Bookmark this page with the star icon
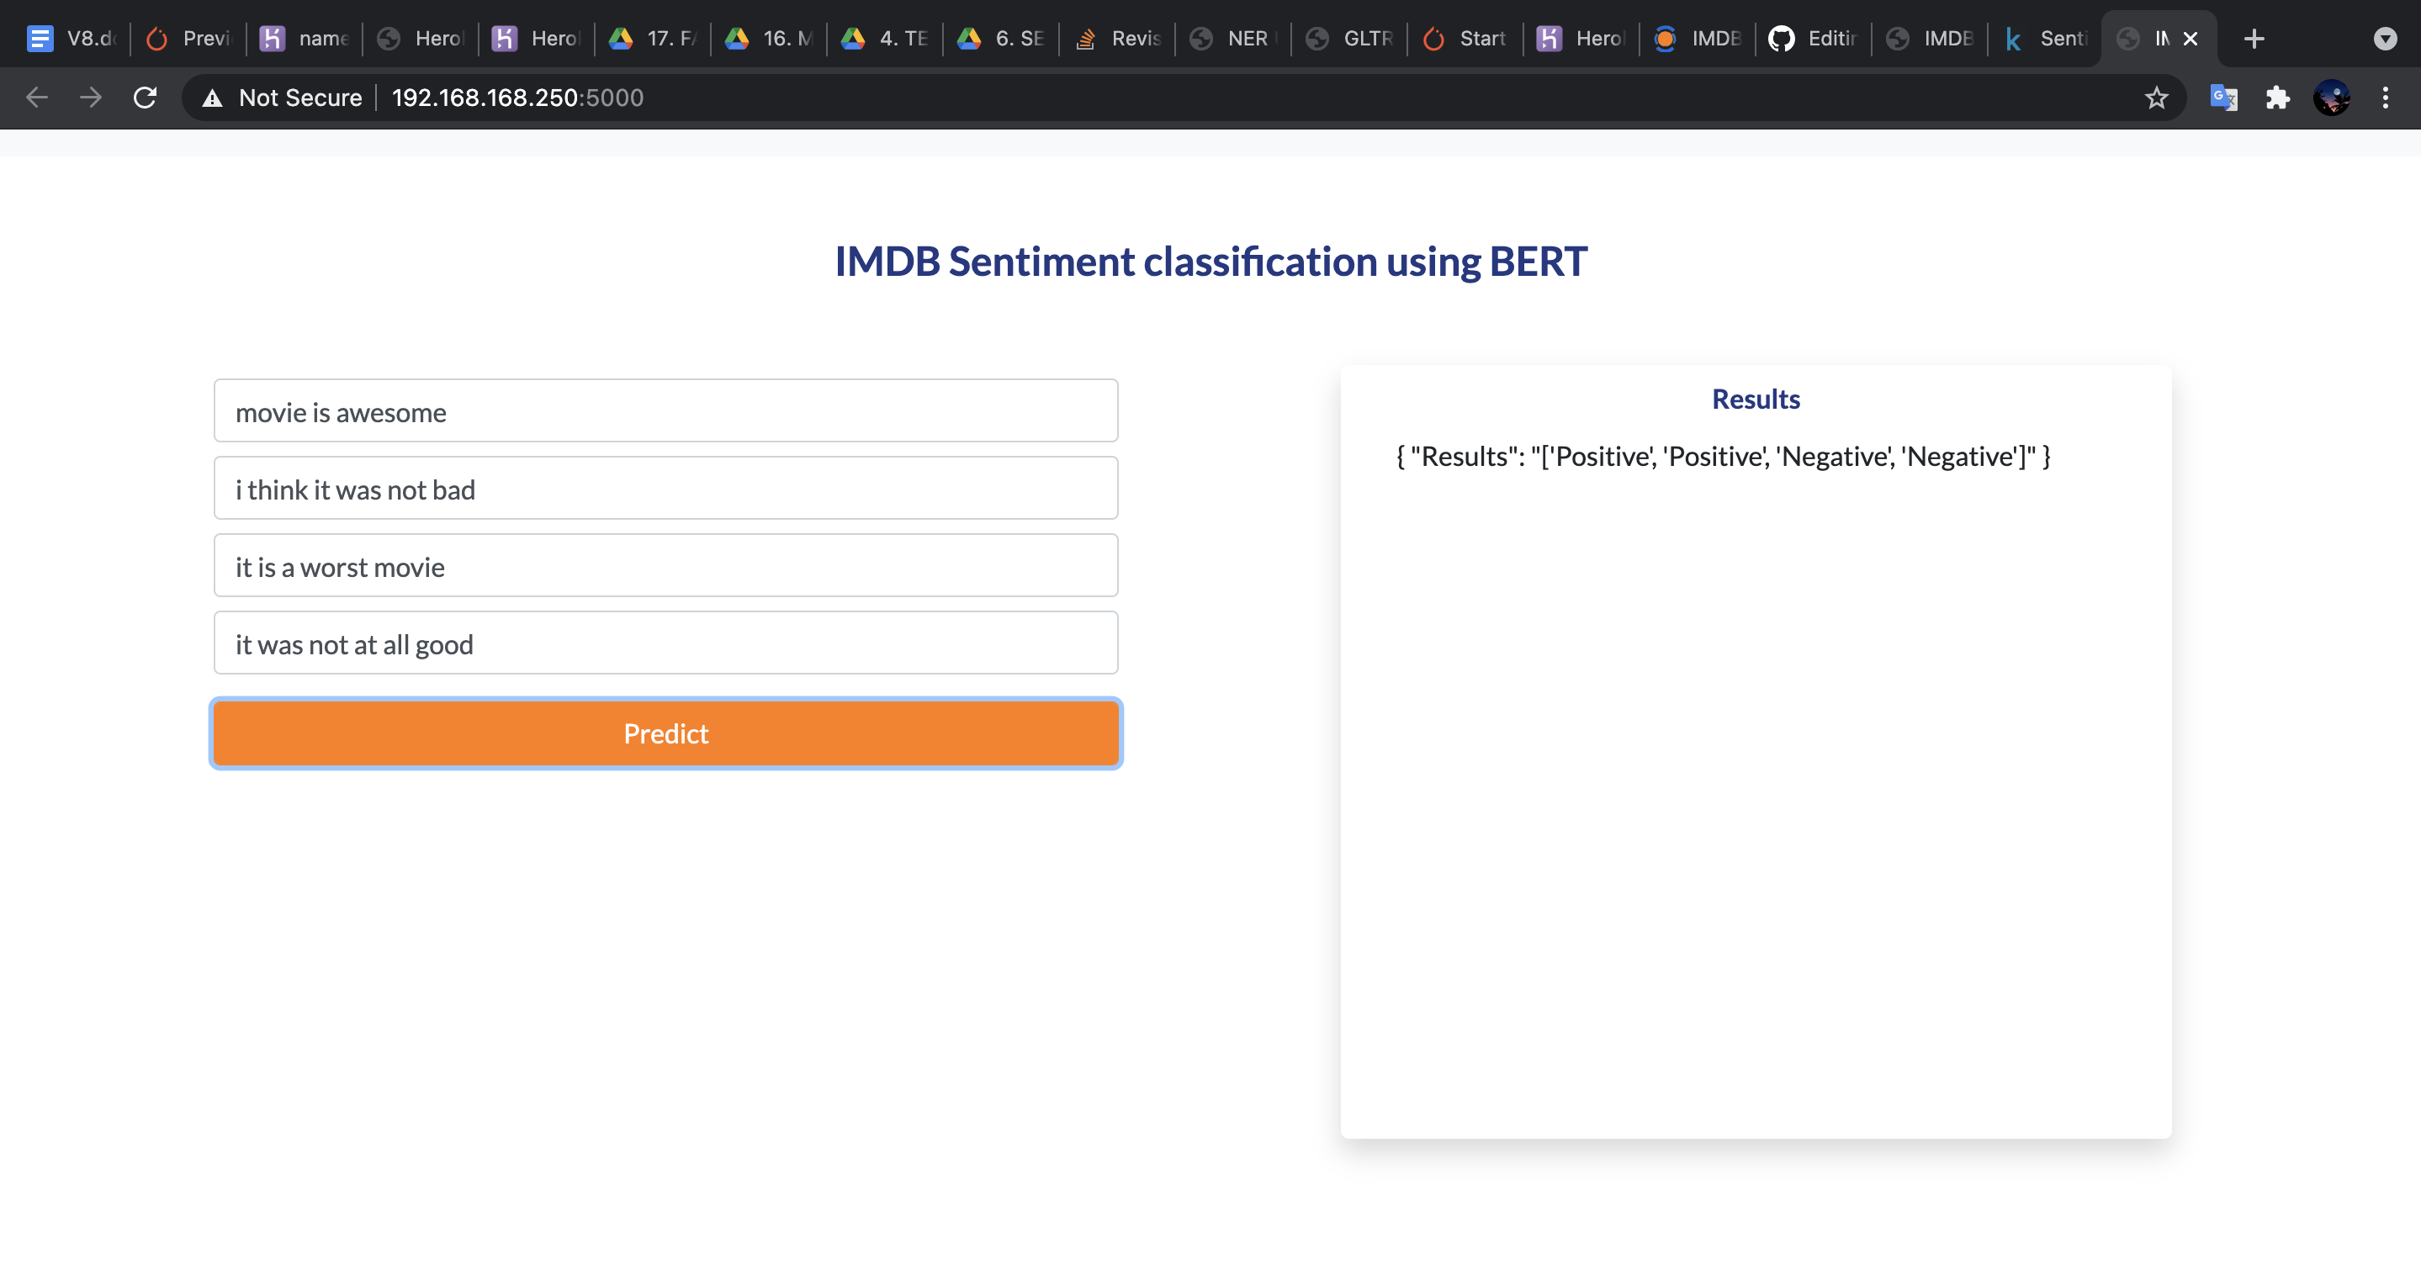 (x=2156, y=98)
